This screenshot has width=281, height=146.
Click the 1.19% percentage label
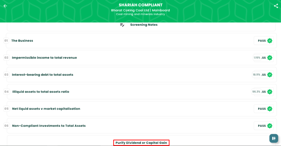[x=257, y=58]
